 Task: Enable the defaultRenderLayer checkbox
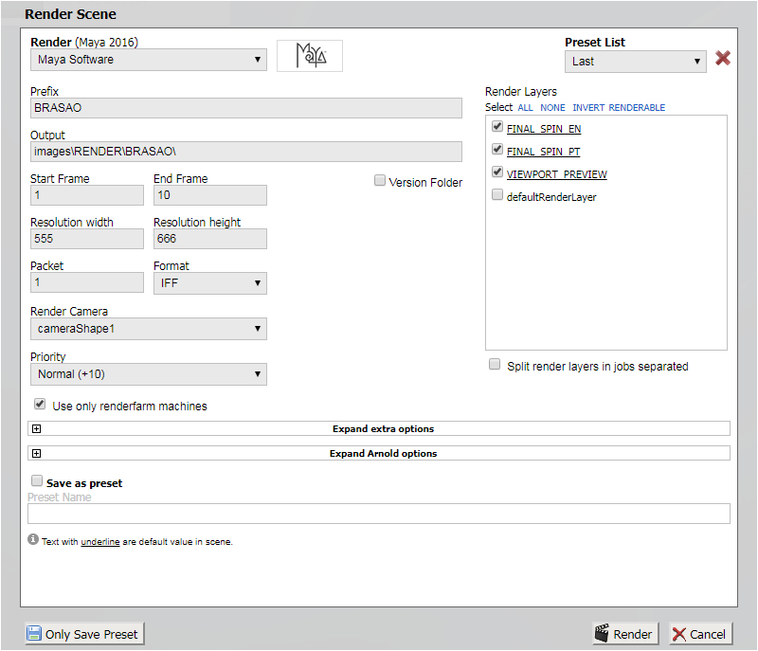(497, 195)
